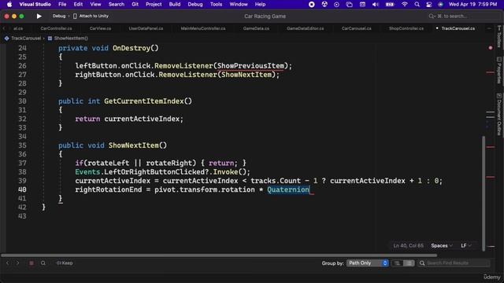
Task: Switch to the CarCarousel.cs tab
Action: (357, 28)
